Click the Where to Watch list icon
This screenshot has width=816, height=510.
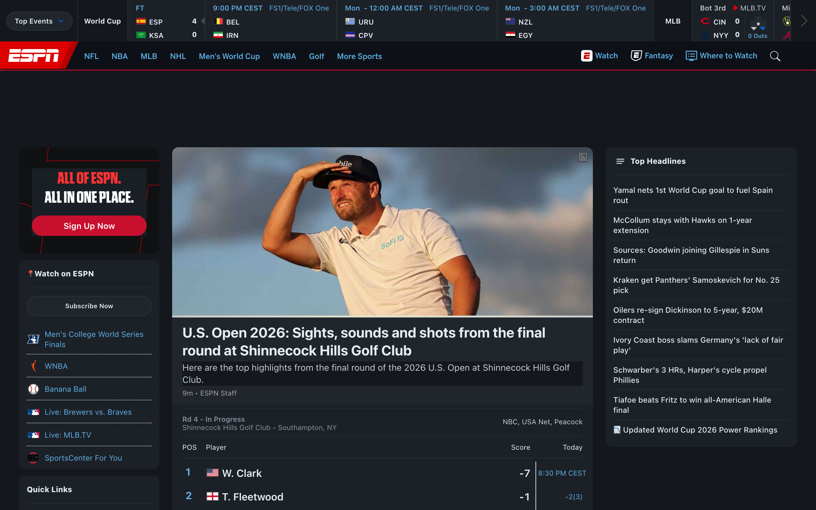tap(691, 56)
